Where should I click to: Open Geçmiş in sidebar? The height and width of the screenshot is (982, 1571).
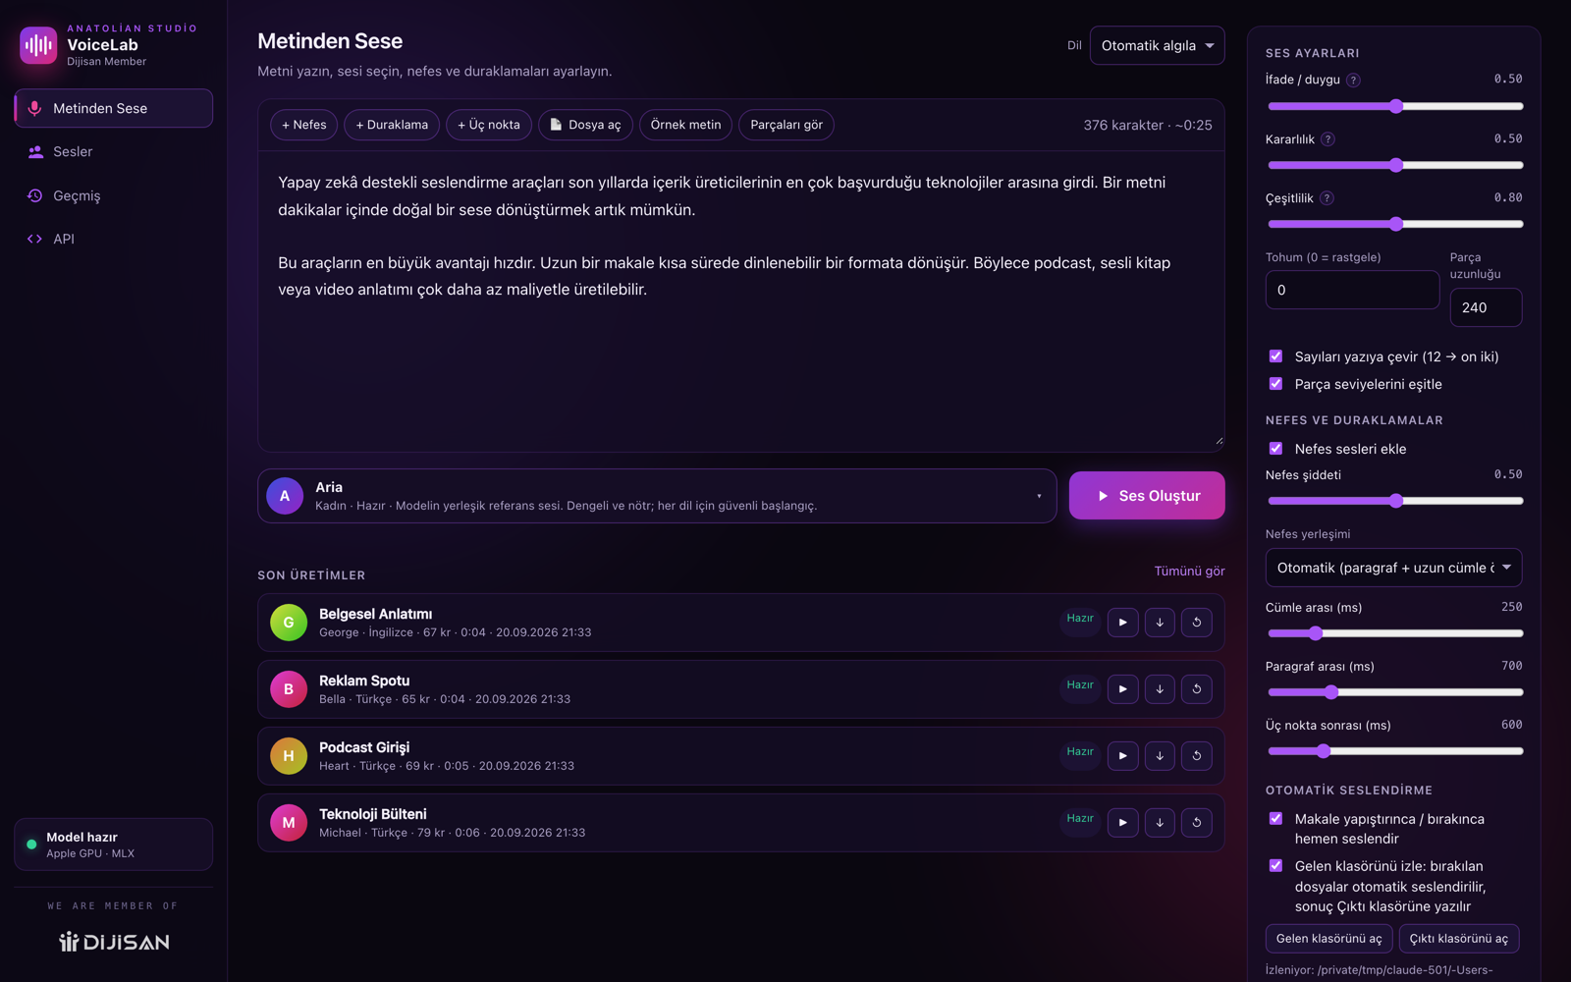[113, 195]
